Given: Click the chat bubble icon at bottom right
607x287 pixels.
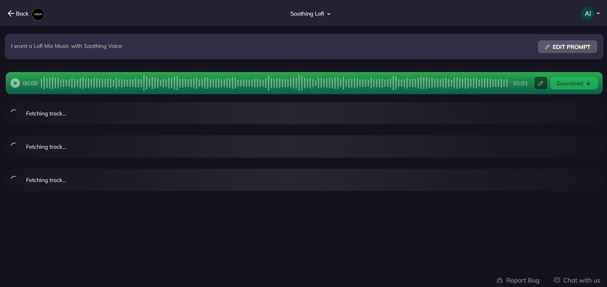Looking at the screenshot, I should 557,280.
